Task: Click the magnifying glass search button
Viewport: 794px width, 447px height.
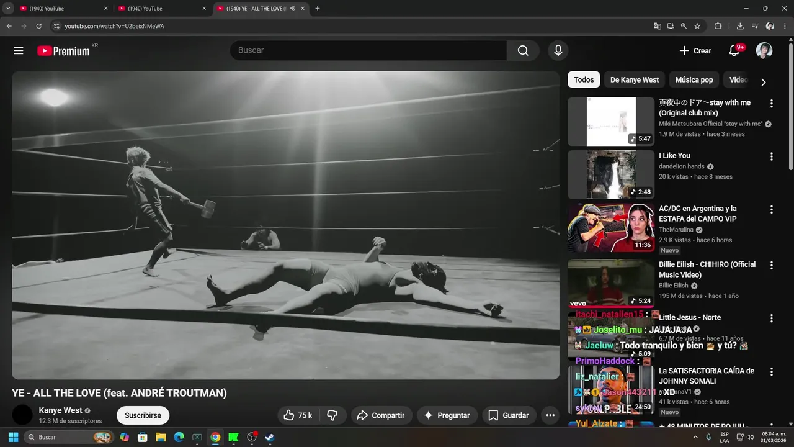Action: [x=523, y=51]
